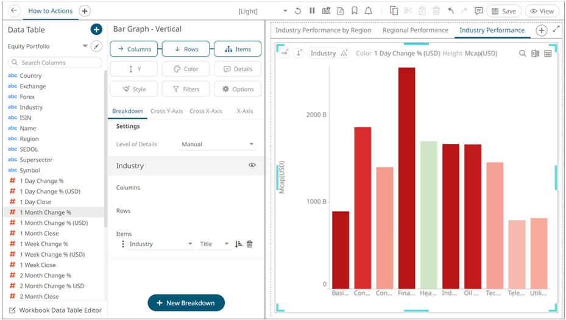Expand Level of Details Manual dropdown
Image resolution: width=566 pixels, height=320 pixels.
pos(218,144)
